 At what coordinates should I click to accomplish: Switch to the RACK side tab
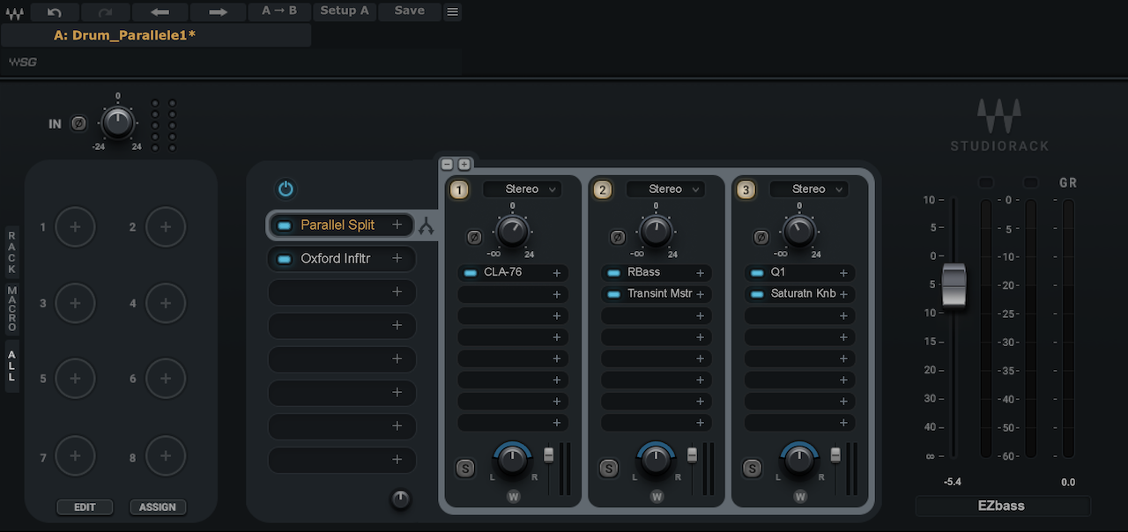click(12, 252)
